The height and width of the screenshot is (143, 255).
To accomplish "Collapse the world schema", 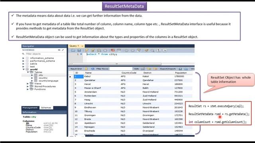I will 24,70.
